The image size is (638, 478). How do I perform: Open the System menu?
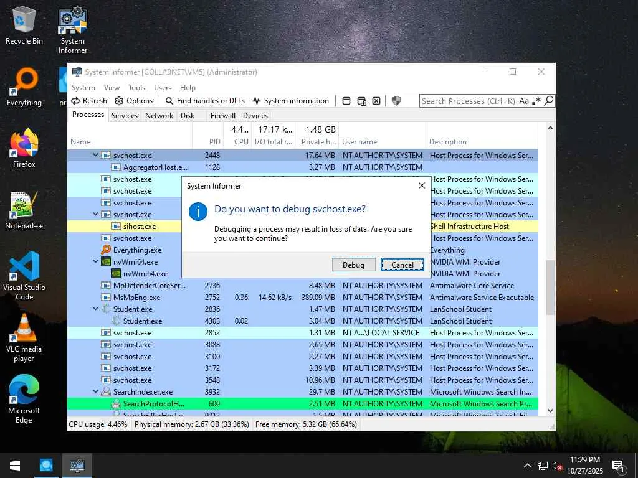83,88
